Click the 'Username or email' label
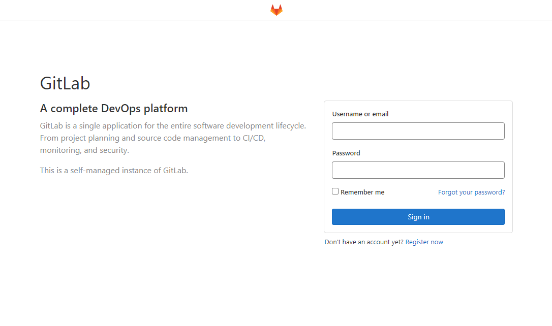Viewport: 552px width, 326px height. [x=360, y=114]
